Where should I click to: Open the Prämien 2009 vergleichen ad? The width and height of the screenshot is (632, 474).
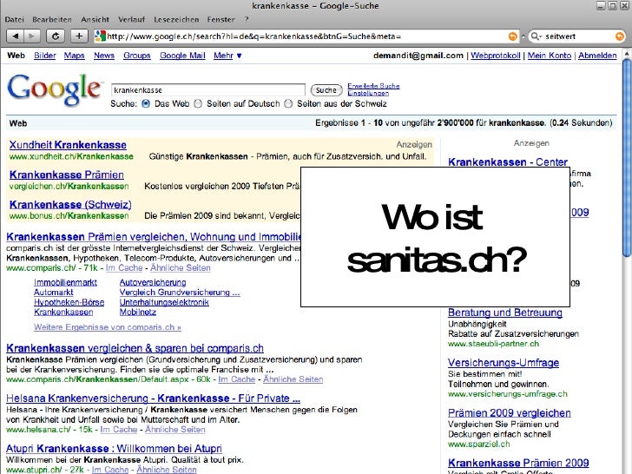[x=510, y=413]
